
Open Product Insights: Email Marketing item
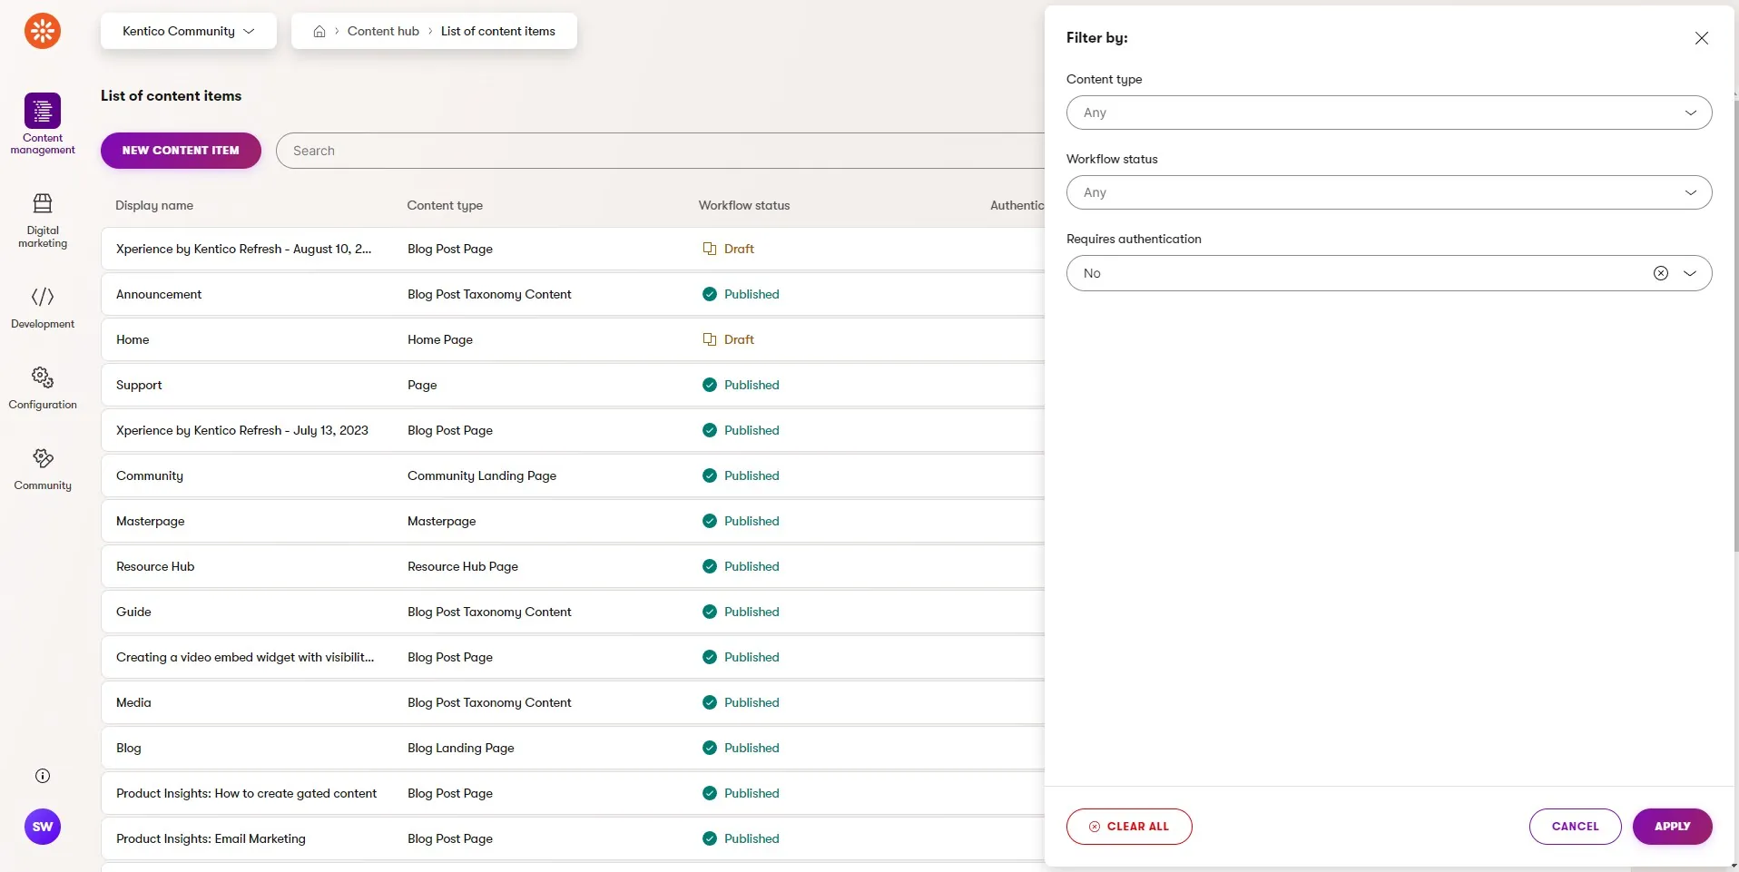pyautogui.click(x=573, y=838)
